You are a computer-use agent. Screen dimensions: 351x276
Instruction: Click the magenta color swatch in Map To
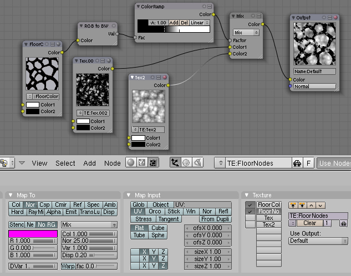coord(33,234)
